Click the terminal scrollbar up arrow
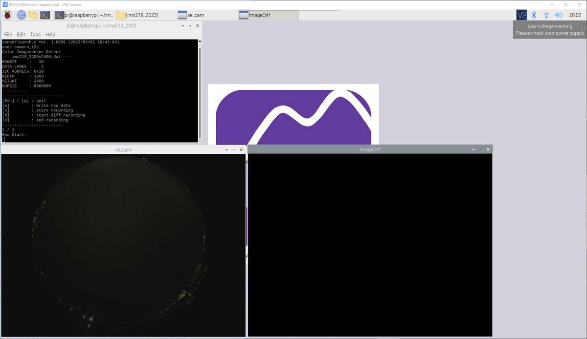 point(200,42)
